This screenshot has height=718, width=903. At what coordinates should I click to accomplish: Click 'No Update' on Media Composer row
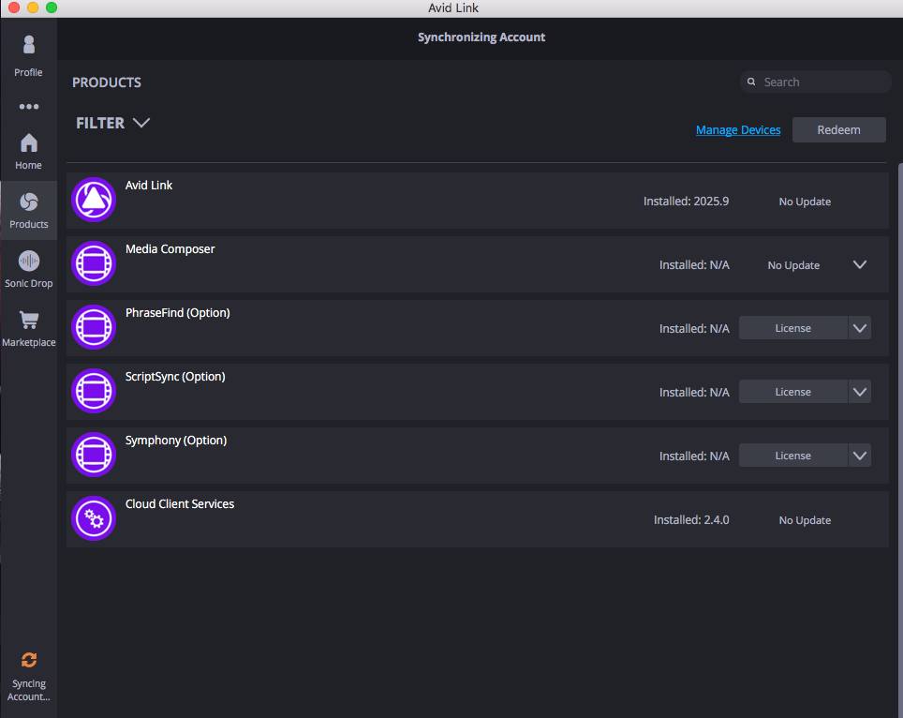(x=793, y=265)
